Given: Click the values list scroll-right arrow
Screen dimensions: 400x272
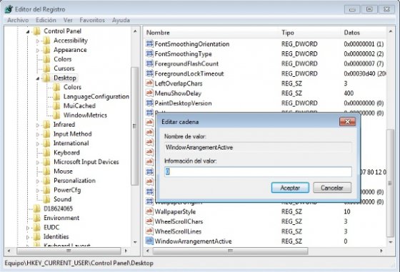Looking at the screenshot, I should click(381, 251).
